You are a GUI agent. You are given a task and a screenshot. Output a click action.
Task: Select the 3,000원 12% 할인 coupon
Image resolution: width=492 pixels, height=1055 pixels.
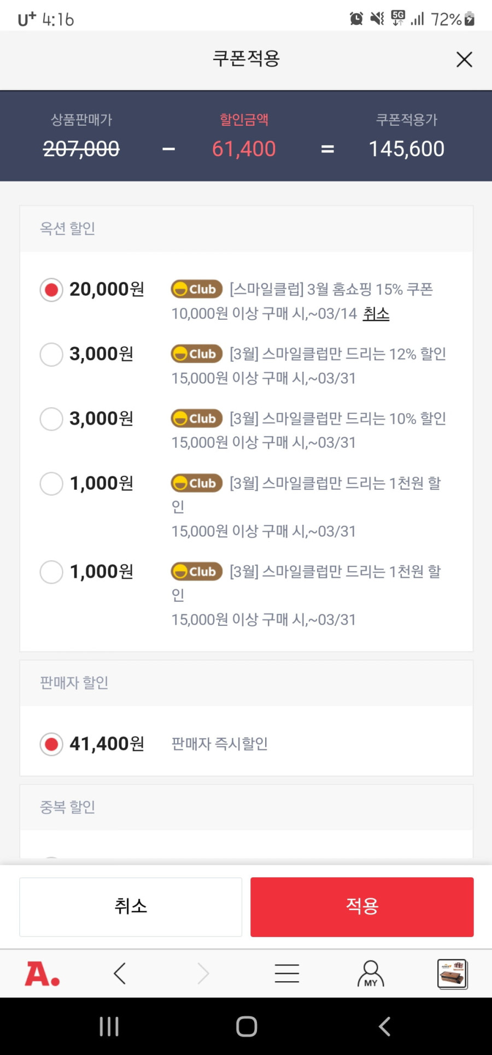click(x=51, y=354)
